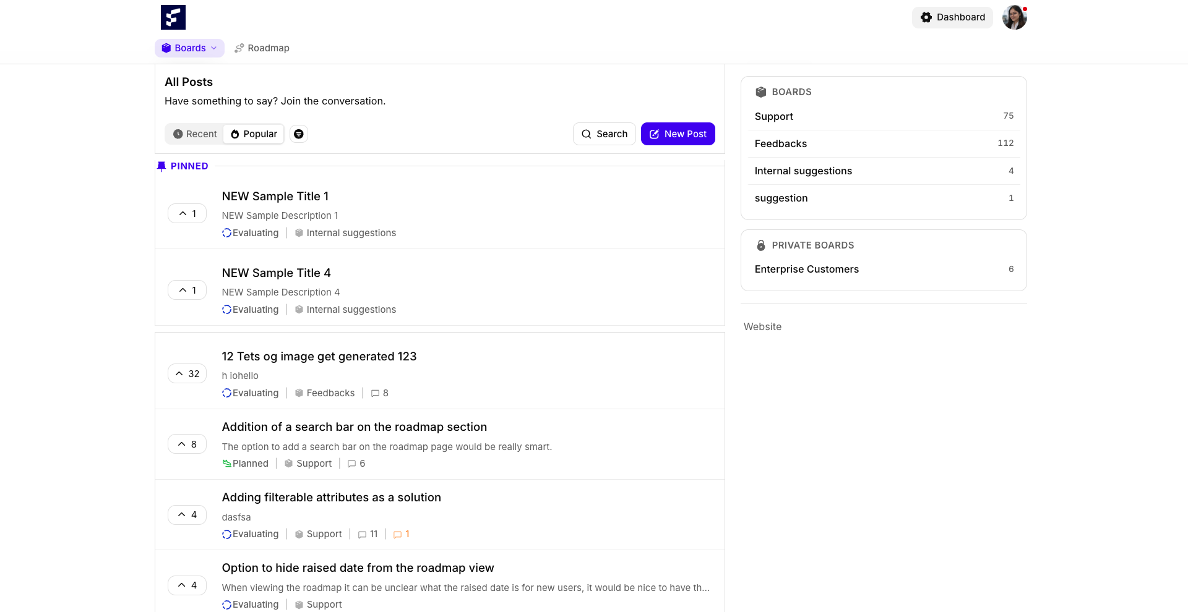
Task: Click the Website link
Action: tap(762, 326)
